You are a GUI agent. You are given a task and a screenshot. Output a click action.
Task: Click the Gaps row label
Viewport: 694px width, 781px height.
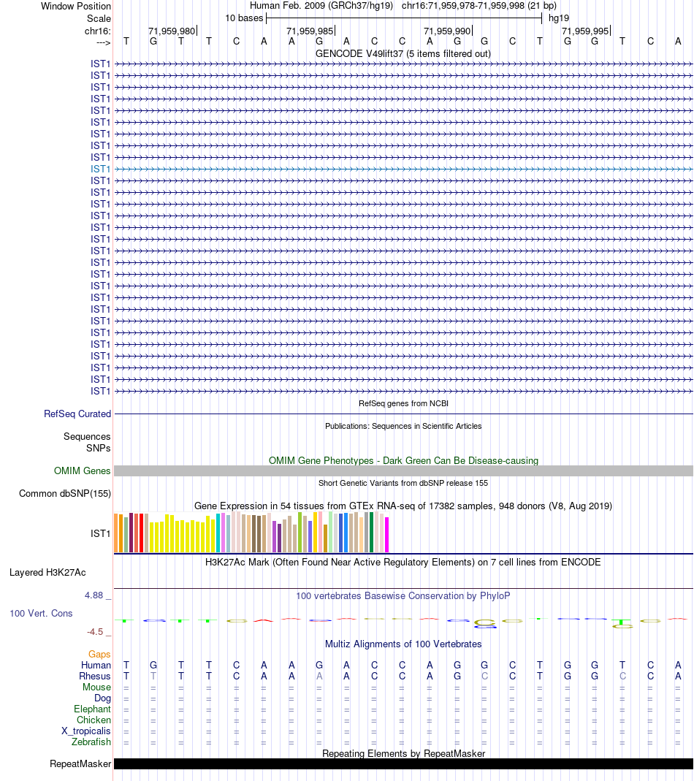99,654
